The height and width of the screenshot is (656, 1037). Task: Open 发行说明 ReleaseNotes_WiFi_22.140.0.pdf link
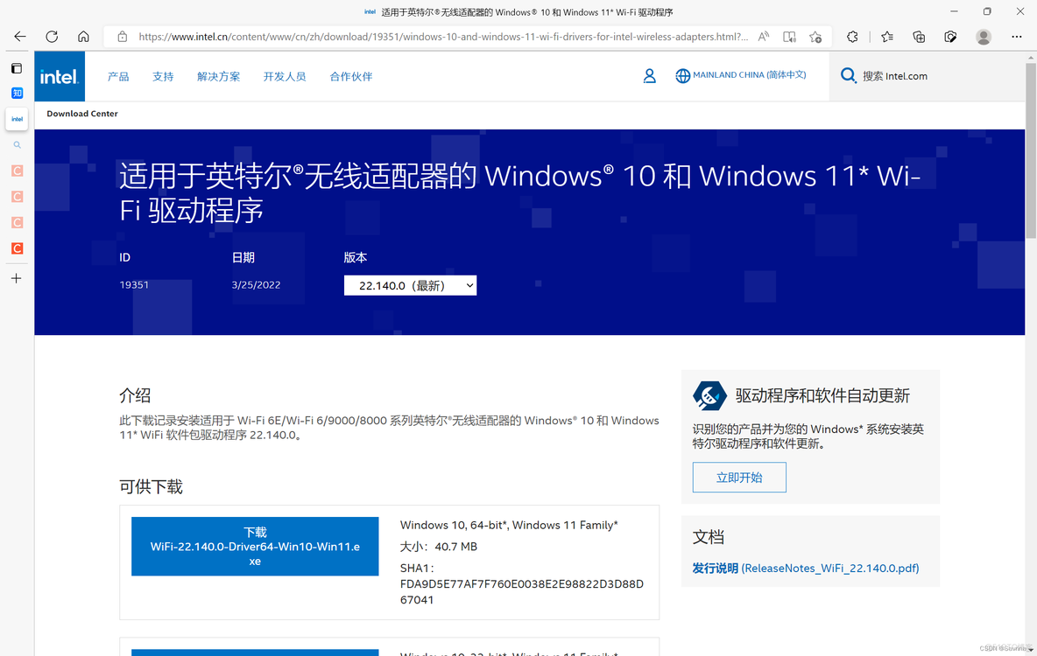point(806,569)
